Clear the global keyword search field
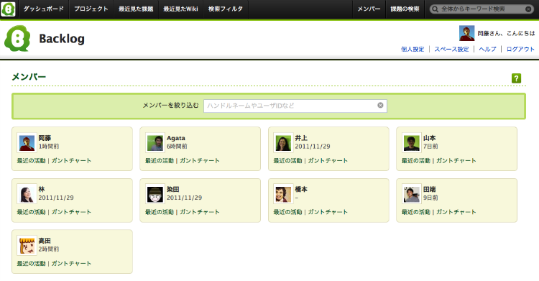This screenshot has width=539, height=281. pos(528,9)
